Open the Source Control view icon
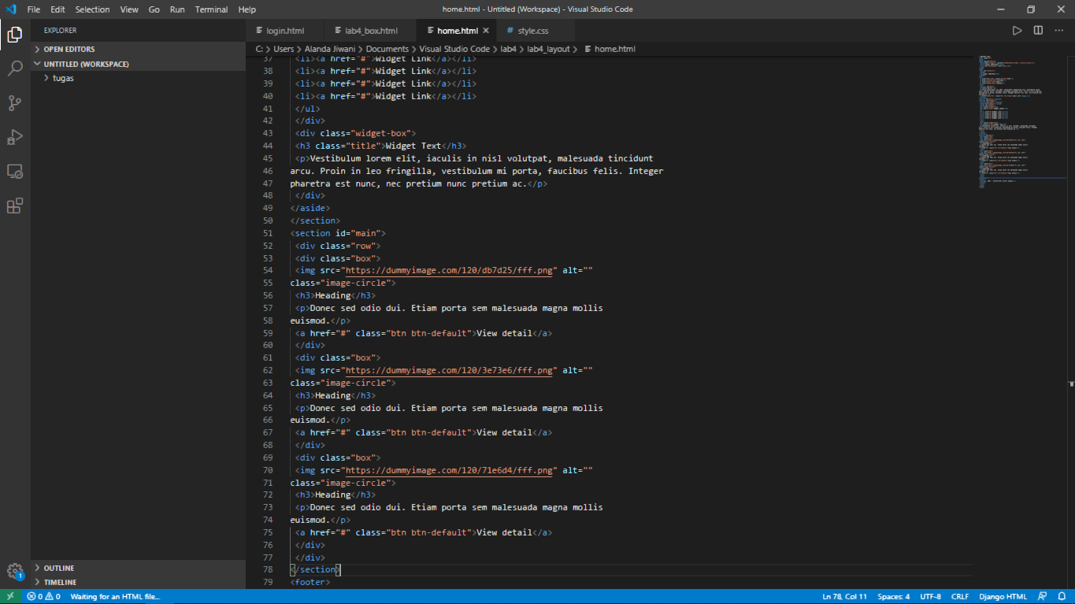The height and width of the screenshot is (604, 1075). point(15,102)
